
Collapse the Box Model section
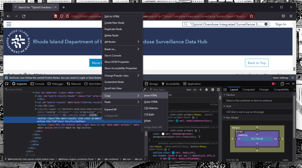click(224, 118)
